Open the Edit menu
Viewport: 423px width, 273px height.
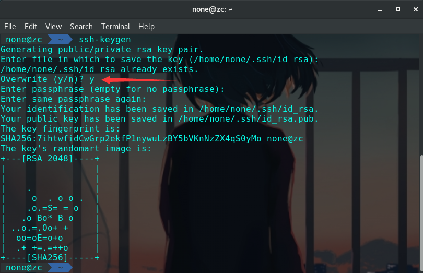(31, 27)
